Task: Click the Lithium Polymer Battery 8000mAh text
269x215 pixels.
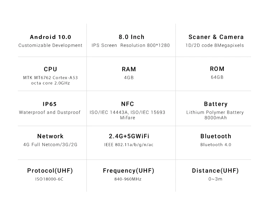Action: point(215,115)
